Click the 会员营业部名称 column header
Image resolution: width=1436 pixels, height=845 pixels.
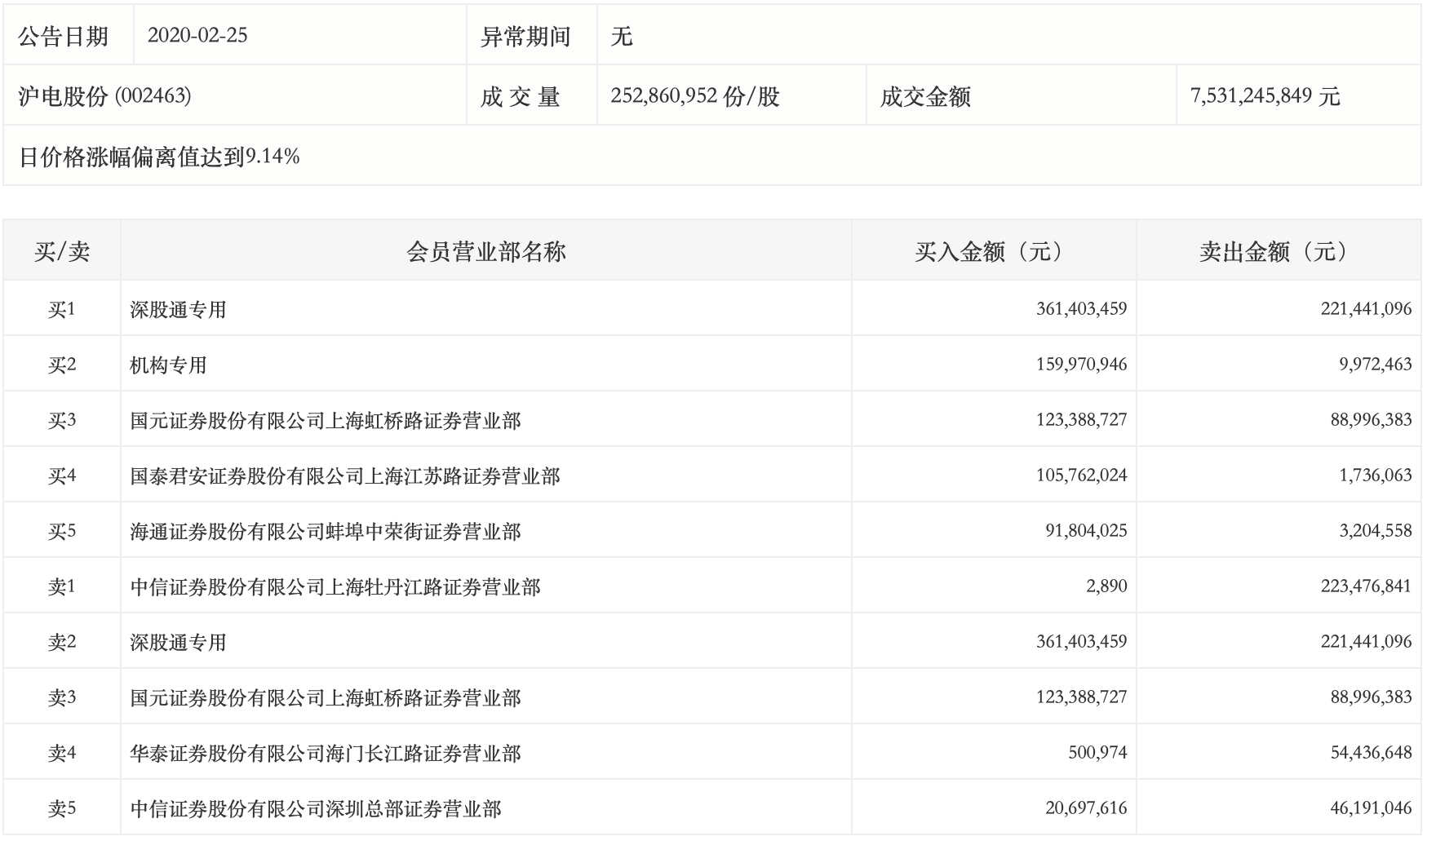[486, 251]
